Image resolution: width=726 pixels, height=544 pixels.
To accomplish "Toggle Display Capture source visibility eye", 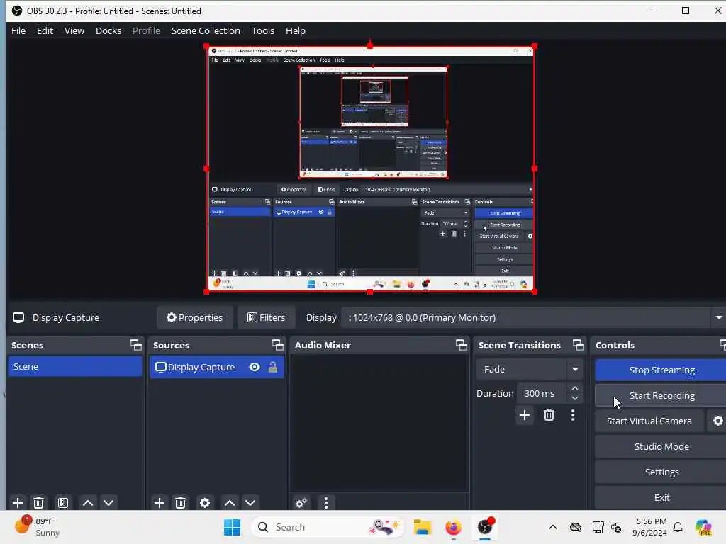I will (255, 367).
